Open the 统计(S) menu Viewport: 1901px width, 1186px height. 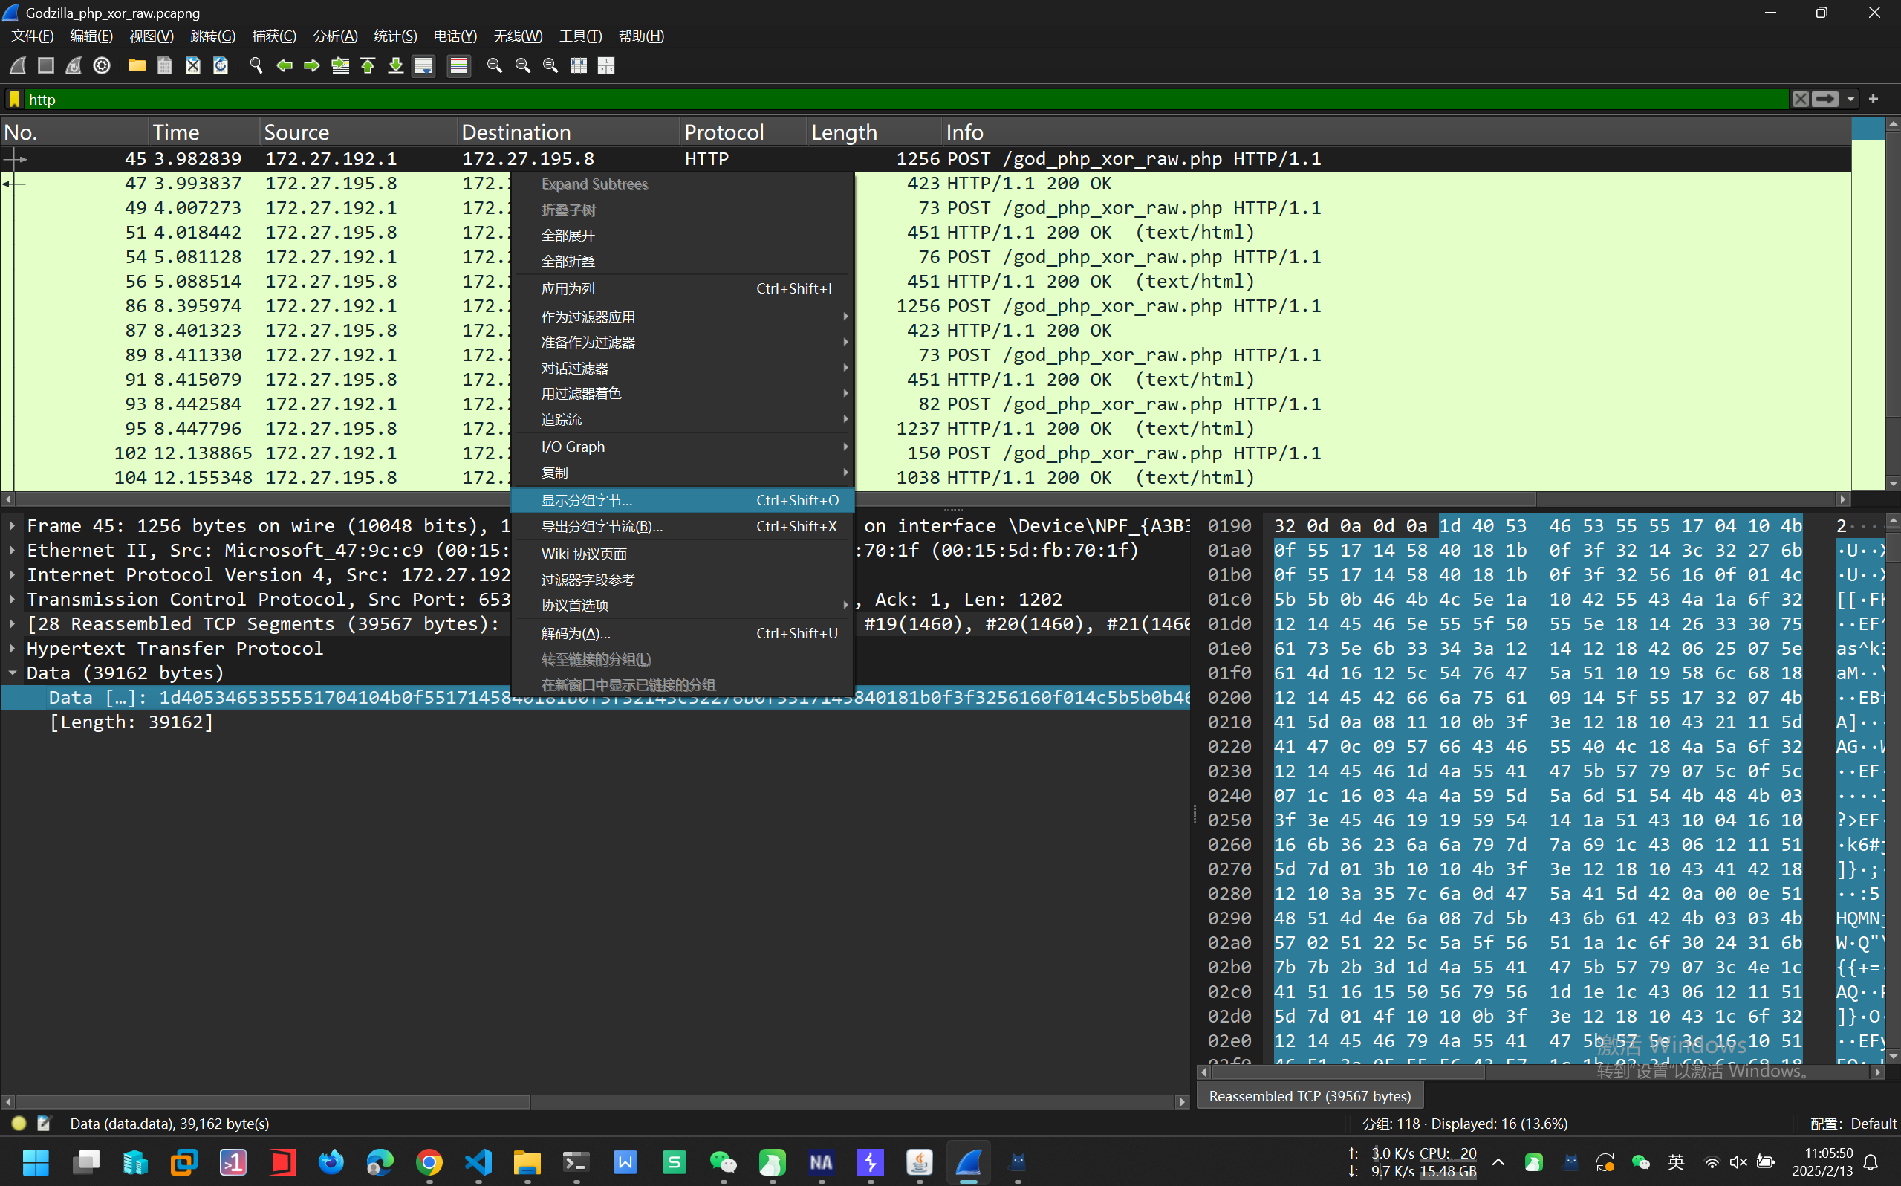[x=395, y=36]
